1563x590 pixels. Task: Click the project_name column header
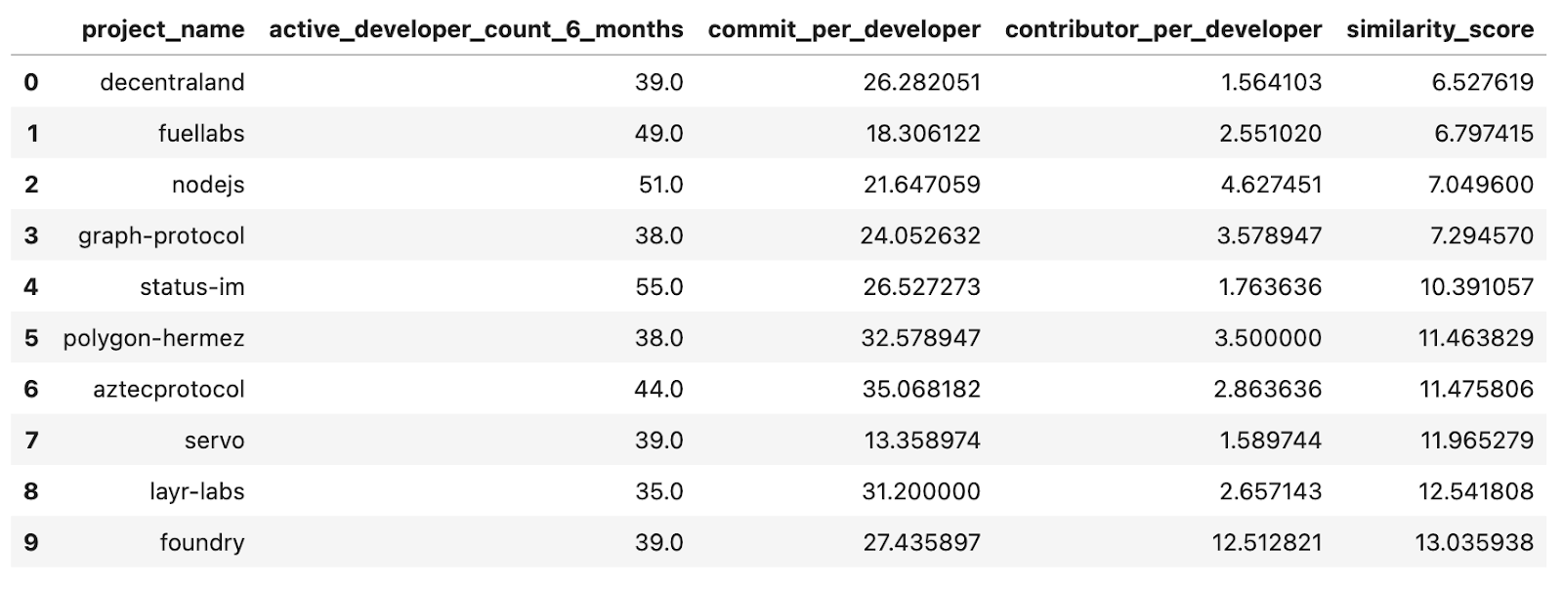tap(162, 29)
